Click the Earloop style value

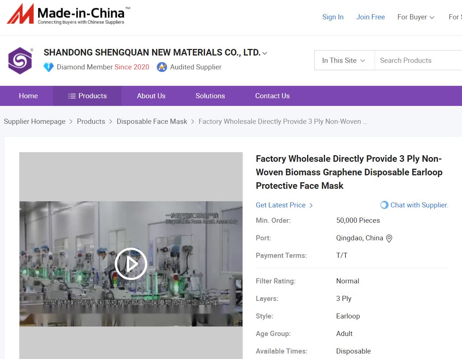coord(348,316)
